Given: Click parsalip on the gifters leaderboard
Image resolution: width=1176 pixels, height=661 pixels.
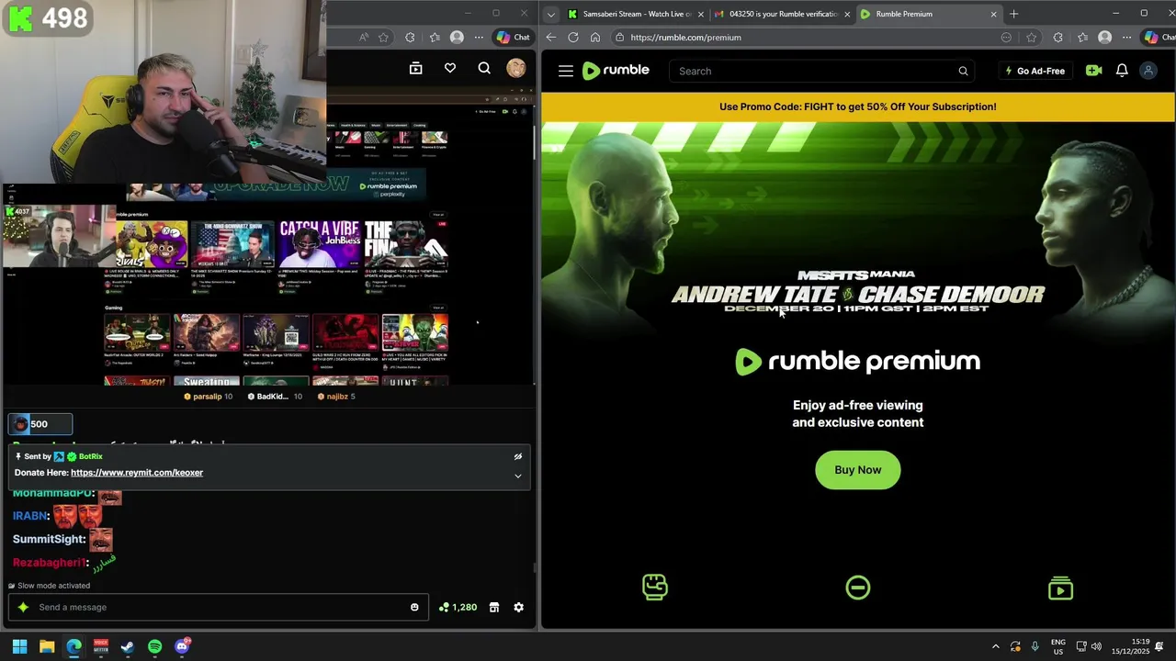Looking at the screenshot, I should click(x=208, y=397).
